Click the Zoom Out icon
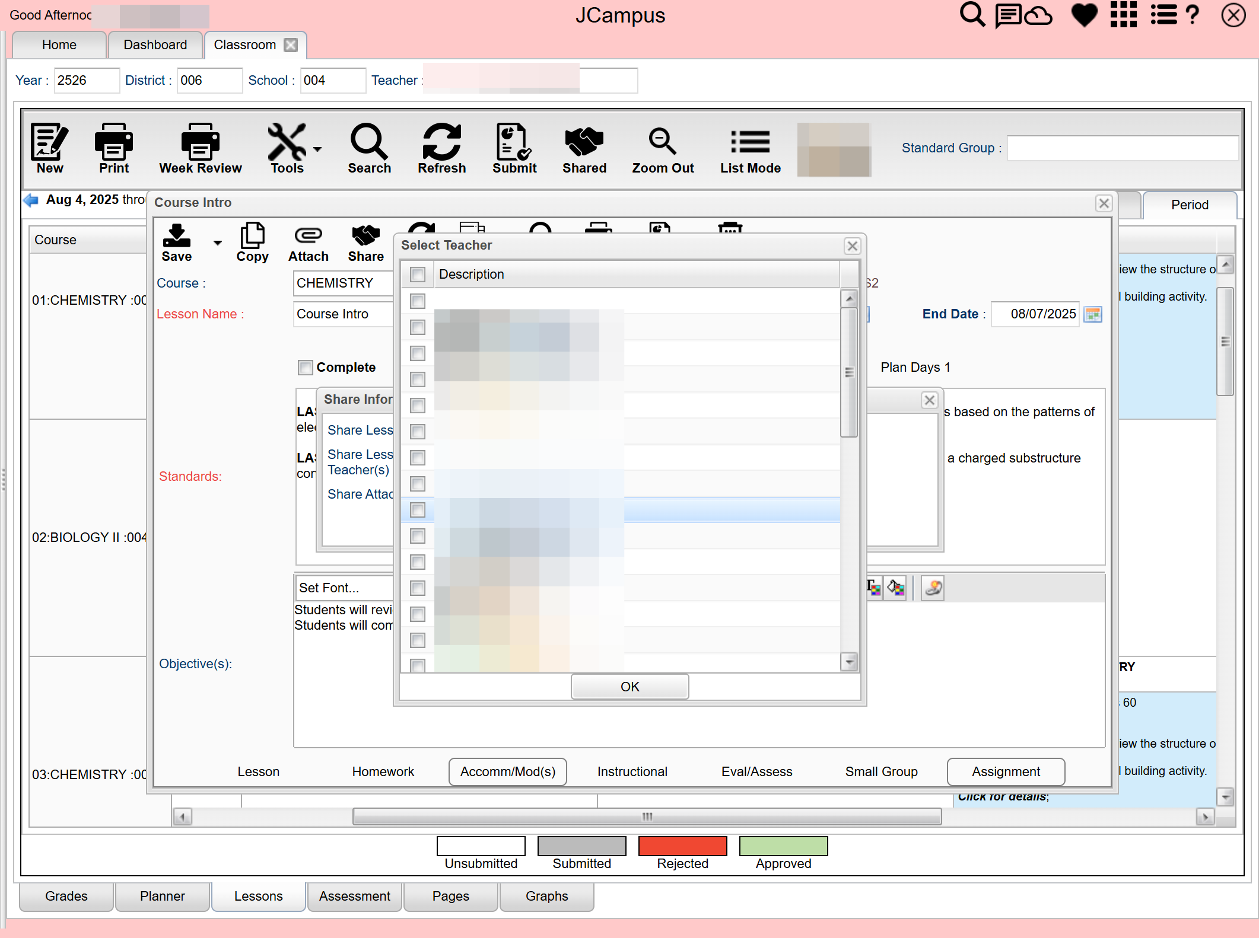 point(663,148)
